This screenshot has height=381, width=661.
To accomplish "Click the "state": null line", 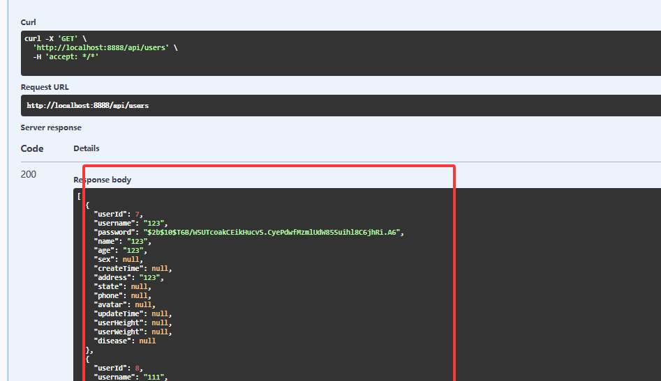I will pyautogui.click(x=122, y=286).
